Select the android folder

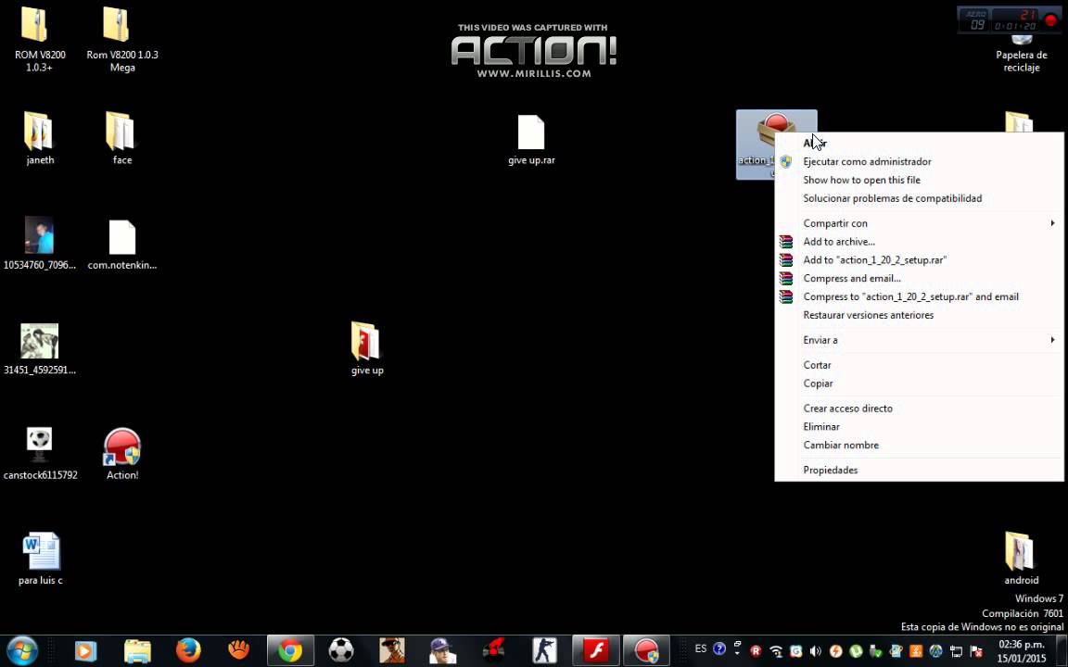[x=1020, y=551]
